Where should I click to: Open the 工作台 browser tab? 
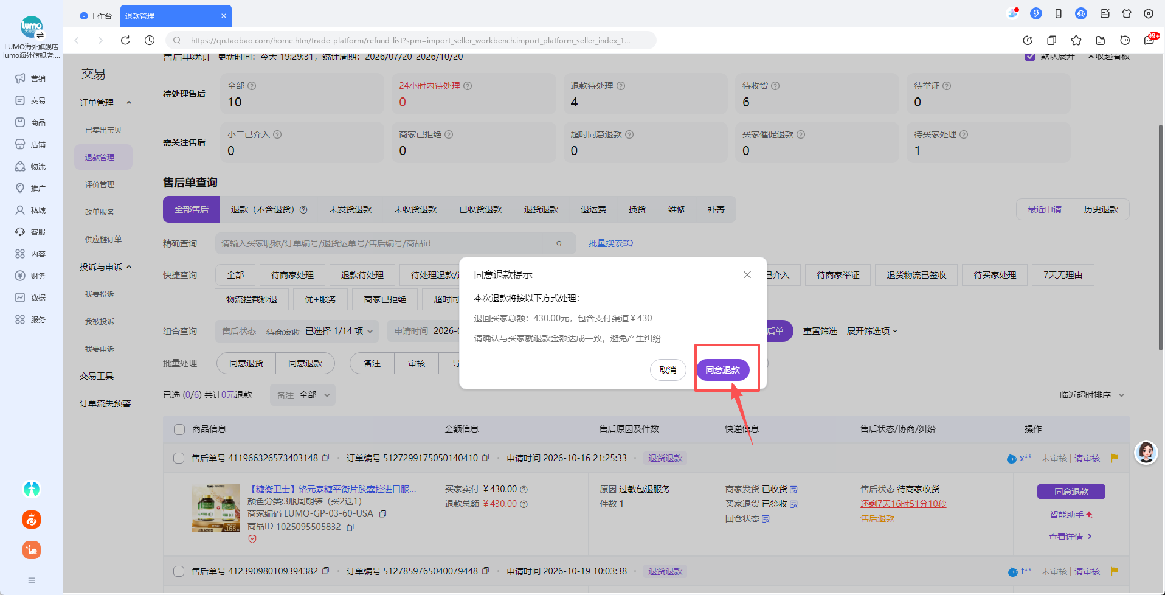[x=96, y=16]
